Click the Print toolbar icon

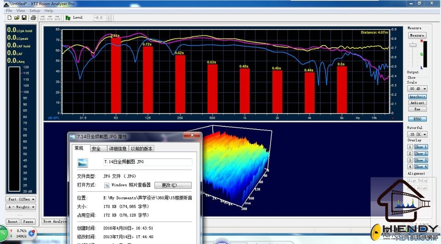pyautogui.click(x=33, y=18)
